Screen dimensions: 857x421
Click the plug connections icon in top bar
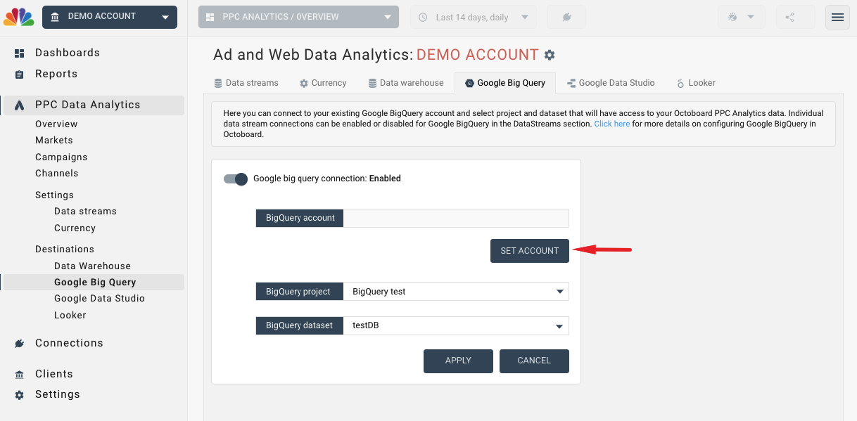click(566, 17)
